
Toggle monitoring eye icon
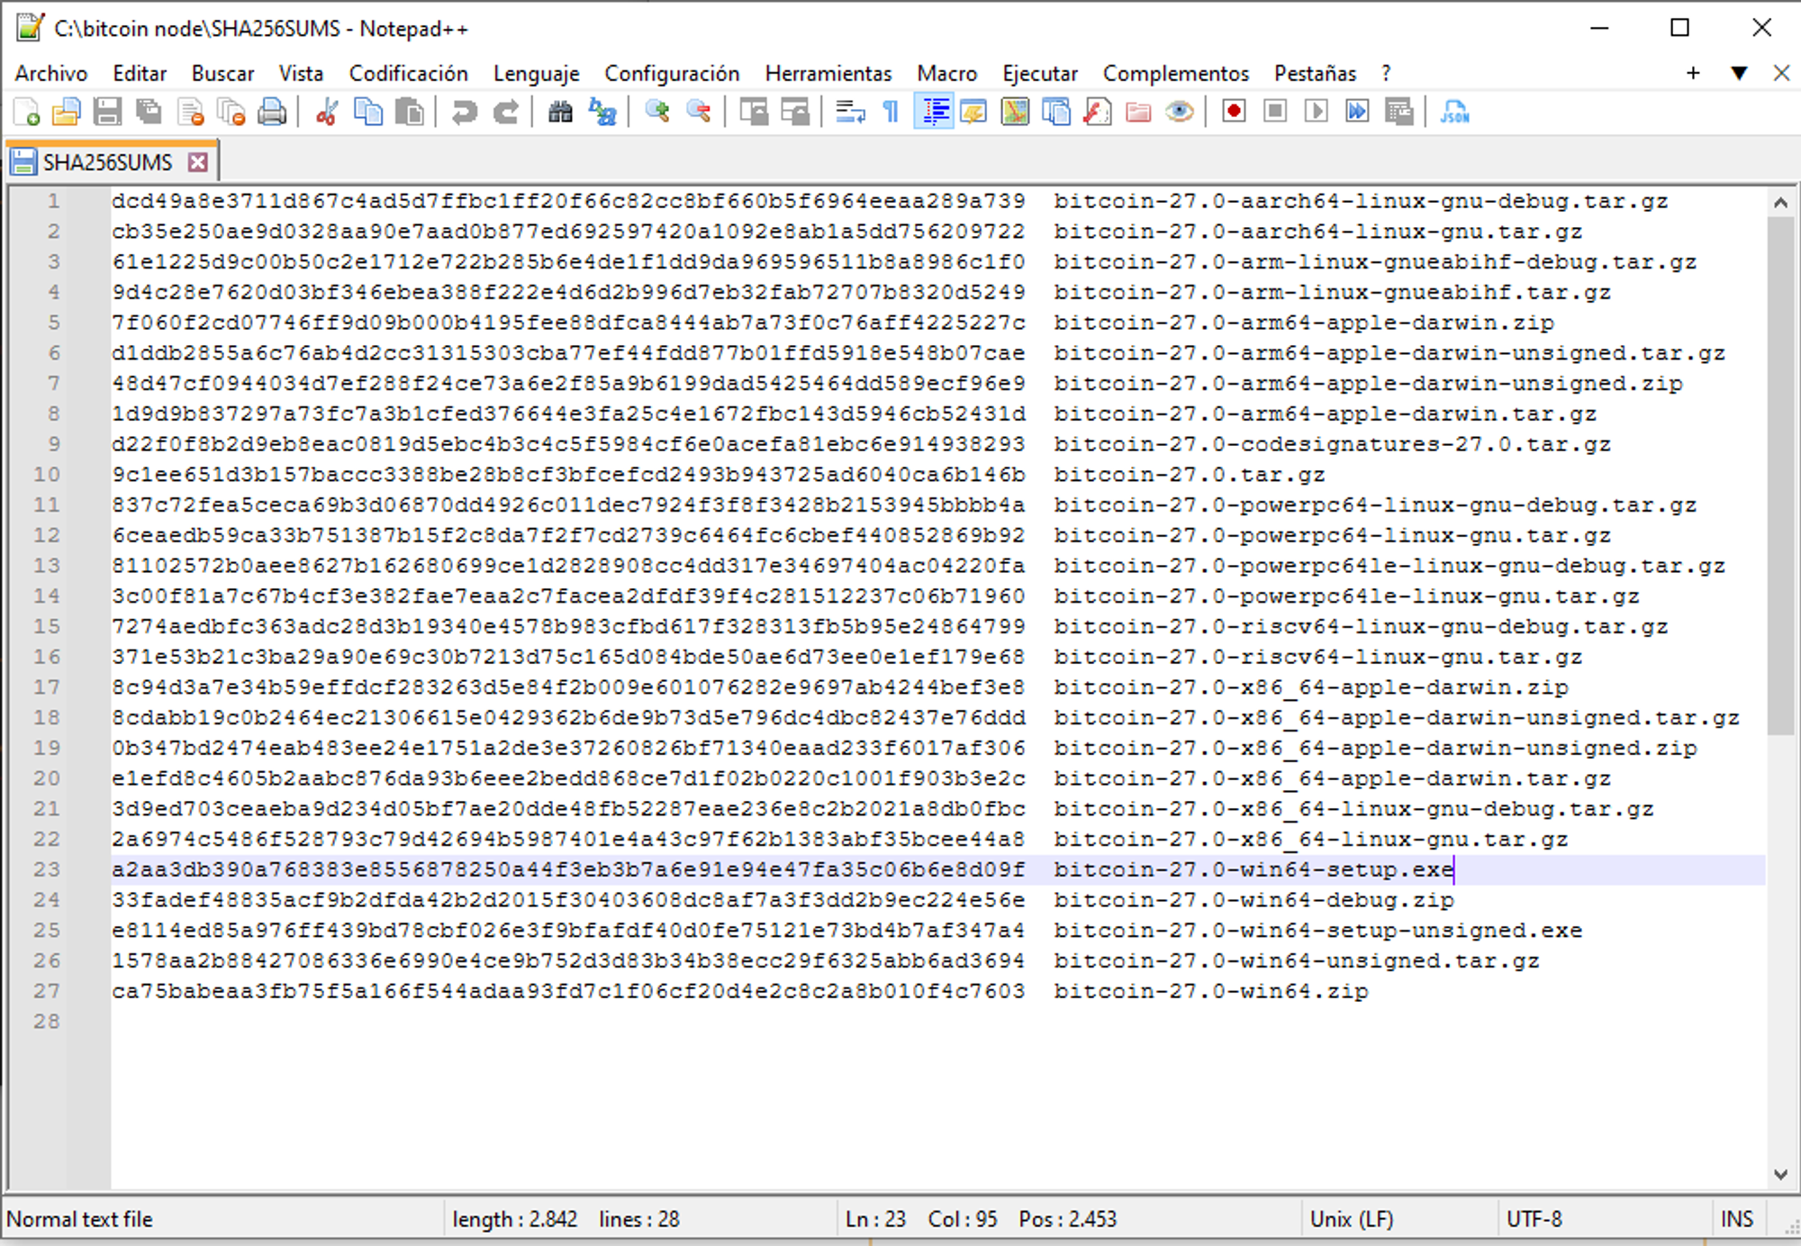coord(1180,113)
